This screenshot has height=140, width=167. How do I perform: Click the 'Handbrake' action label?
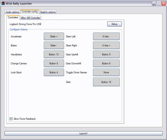coord(16,55)
